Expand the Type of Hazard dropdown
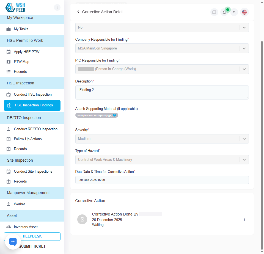The width and height of the screenshot is (264, 254). [x=244, y=160]
